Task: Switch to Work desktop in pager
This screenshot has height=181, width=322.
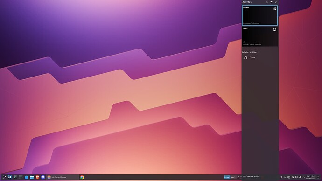Action: pos(233,177)
